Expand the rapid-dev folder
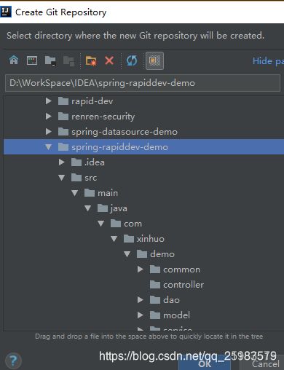Viewport: 284px width, 370px height. (49, 101)
